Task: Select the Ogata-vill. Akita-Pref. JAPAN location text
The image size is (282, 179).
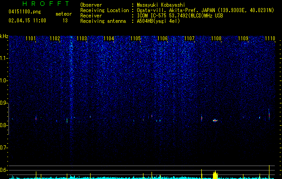Action: pyautogui.click(x=205, y=10)
